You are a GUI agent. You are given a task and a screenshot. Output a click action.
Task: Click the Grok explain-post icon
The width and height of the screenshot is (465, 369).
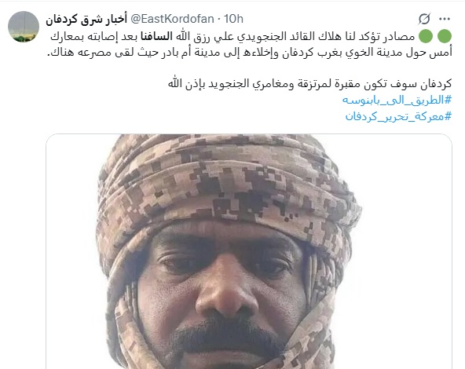tap(424, 20)
